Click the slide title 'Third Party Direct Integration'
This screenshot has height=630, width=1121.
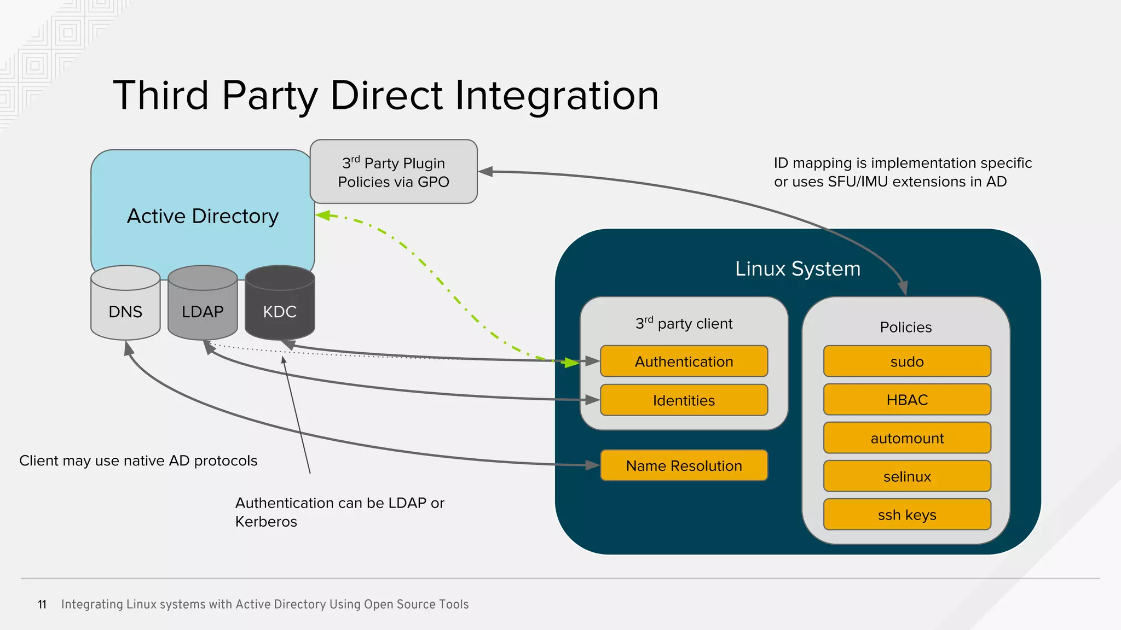[386, 96]
